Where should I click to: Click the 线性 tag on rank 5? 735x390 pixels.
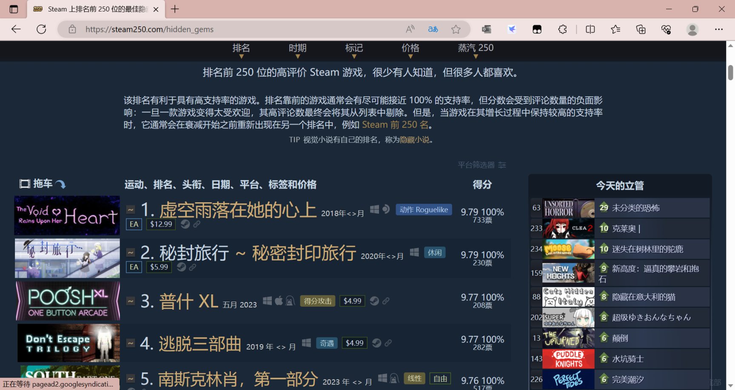[x=415, y=378]
